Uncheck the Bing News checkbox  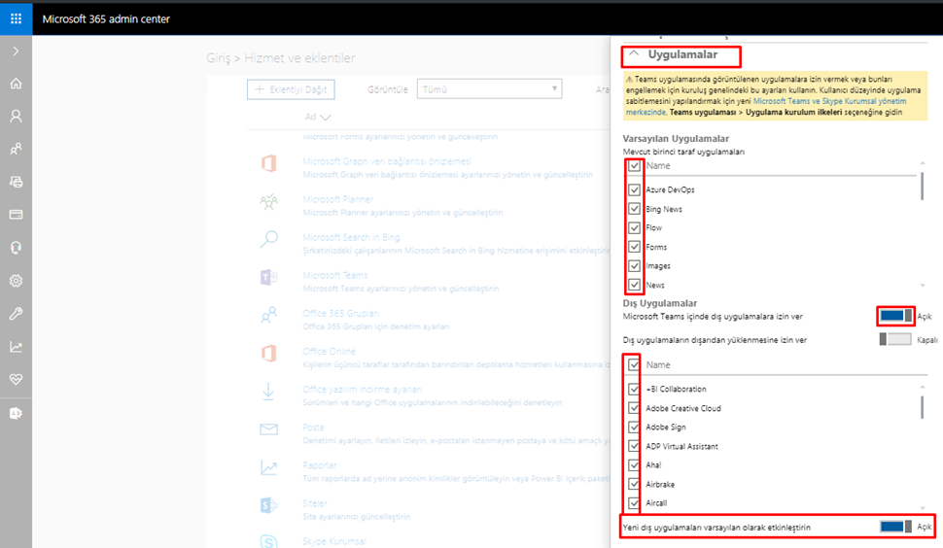coord(634,209)
